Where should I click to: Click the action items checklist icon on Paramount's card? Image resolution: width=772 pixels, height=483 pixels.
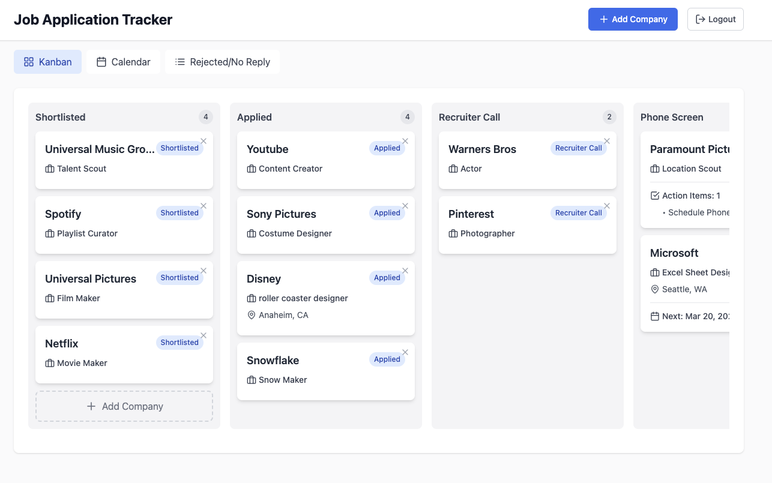[x=656, y=195]
